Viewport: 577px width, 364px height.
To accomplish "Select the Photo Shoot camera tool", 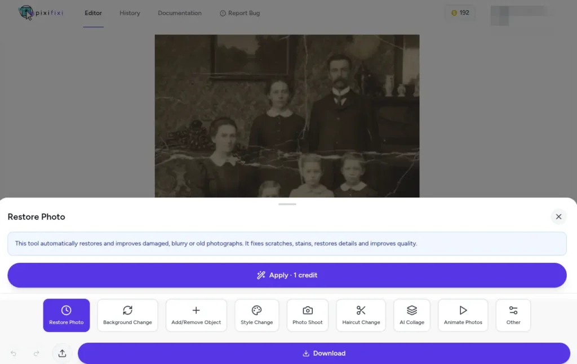I will pyautogui.click(x=308, y=315).
